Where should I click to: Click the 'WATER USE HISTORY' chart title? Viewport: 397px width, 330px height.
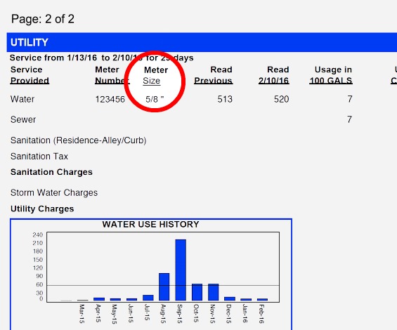coord(150,225)
